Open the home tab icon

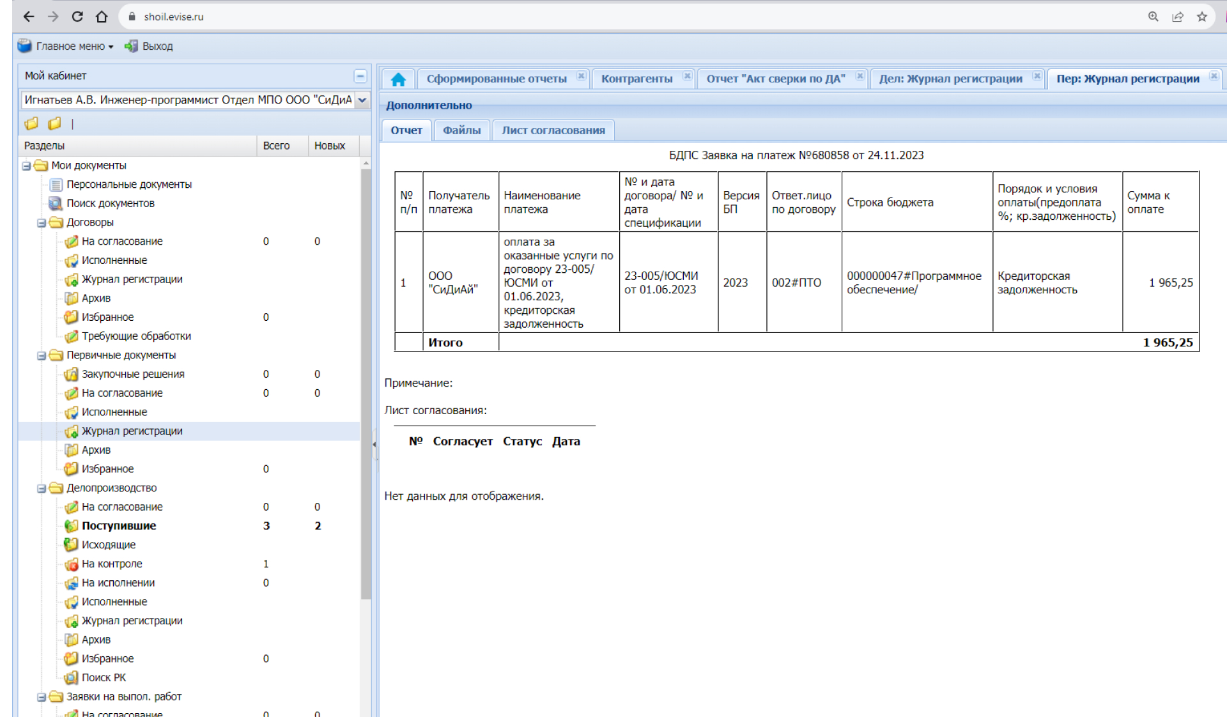398,79
